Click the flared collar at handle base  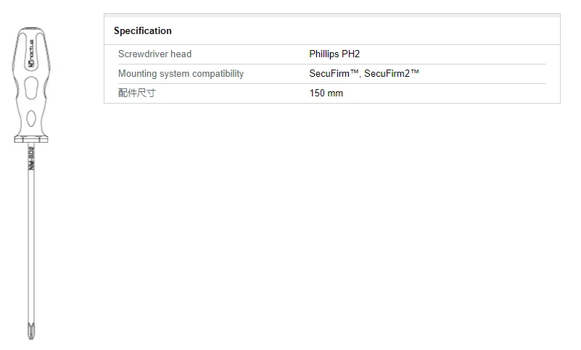(31, 138)
